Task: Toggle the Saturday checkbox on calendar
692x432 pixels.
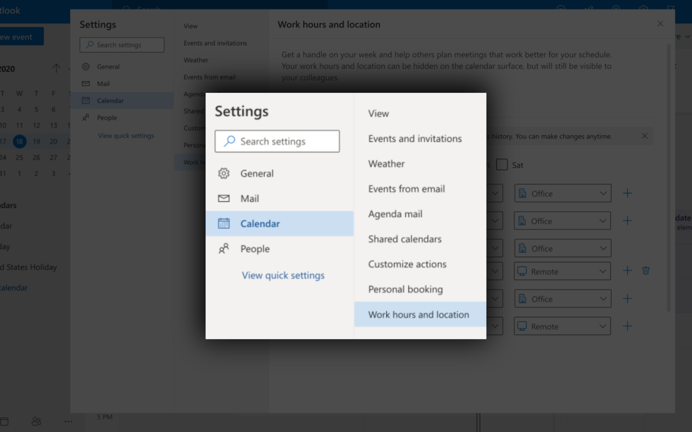Action: (502, 164)
